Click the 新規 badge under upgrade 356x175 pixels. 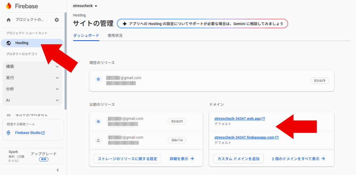[x=43, y=159]
